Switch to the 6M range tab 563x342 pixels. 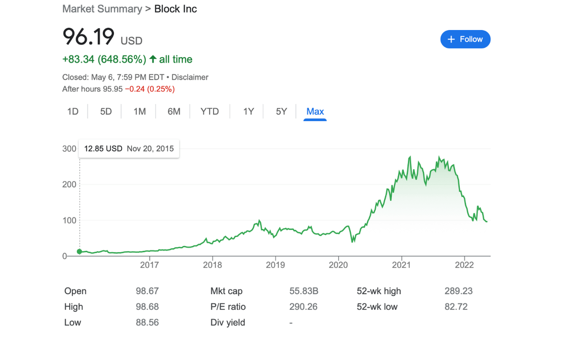(x=174, y=112)
